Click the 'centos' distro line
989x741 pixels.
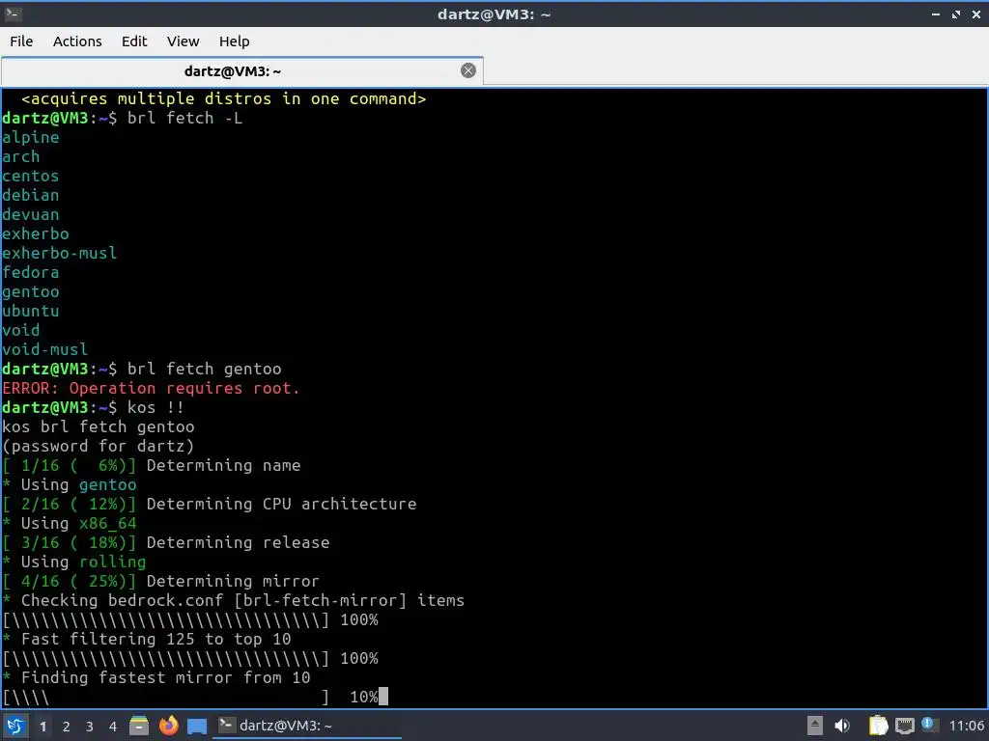(30, 176)
